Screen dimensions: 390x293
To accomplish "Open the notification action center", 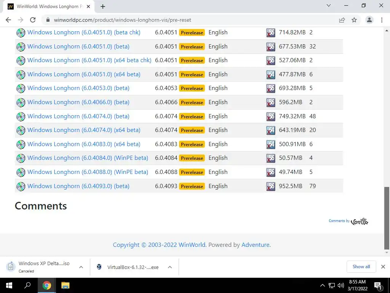I will click(x=377, y=285).
